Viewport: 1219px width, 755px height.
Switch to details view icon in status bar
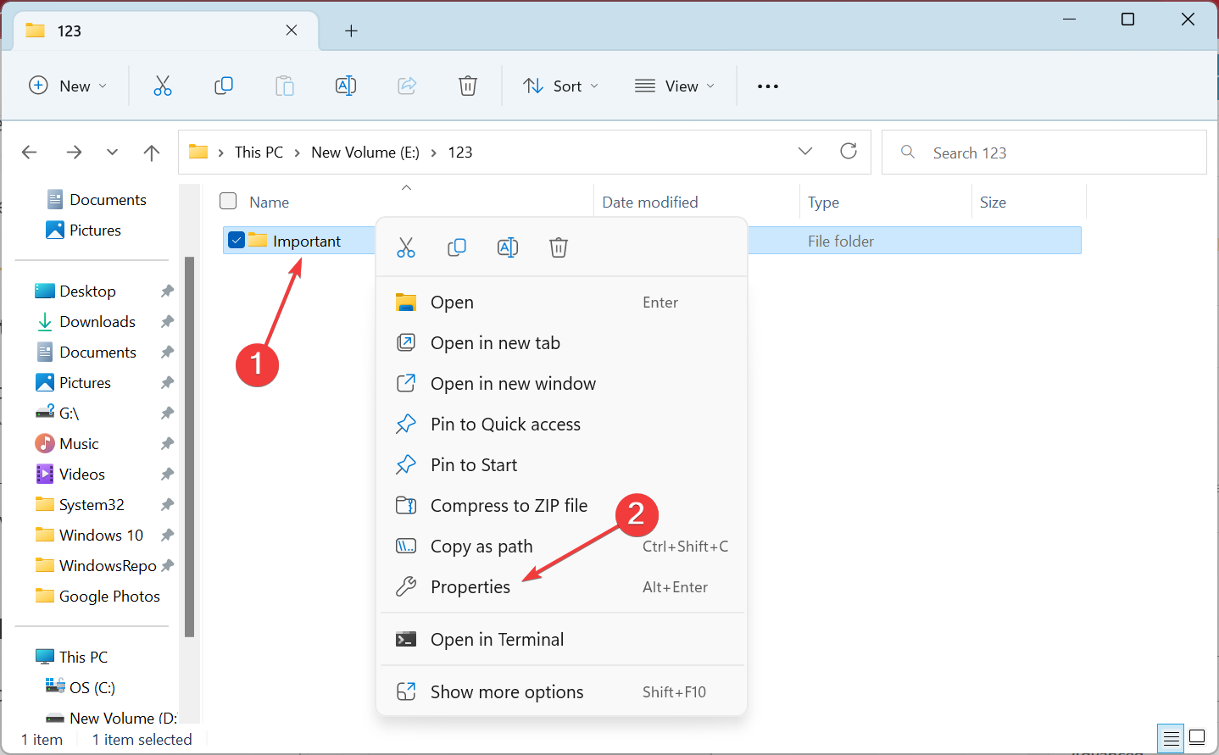1171,738
